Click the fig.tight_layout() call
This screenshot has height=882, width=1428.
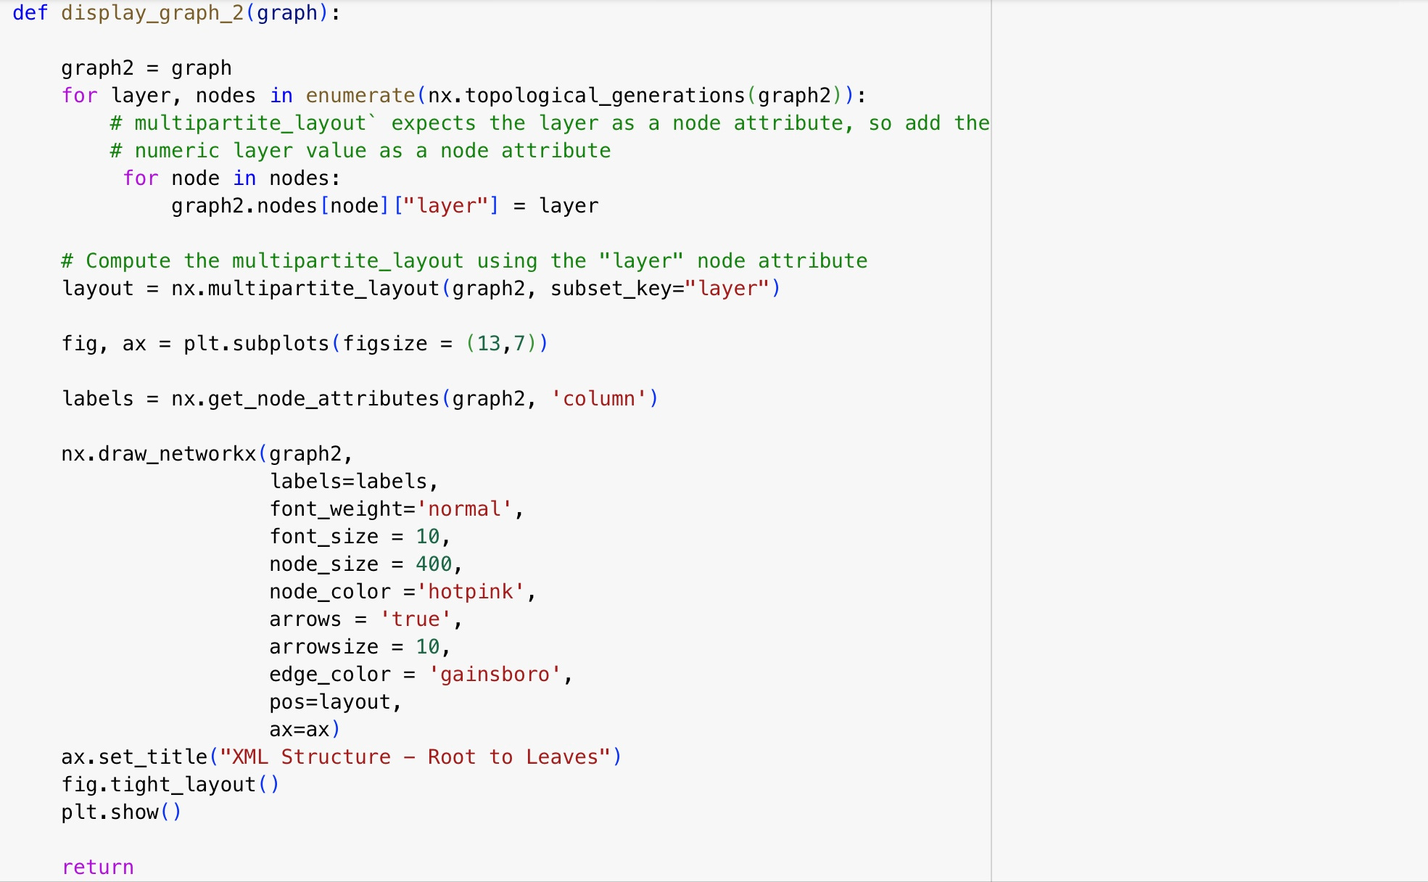click(170, 784)
